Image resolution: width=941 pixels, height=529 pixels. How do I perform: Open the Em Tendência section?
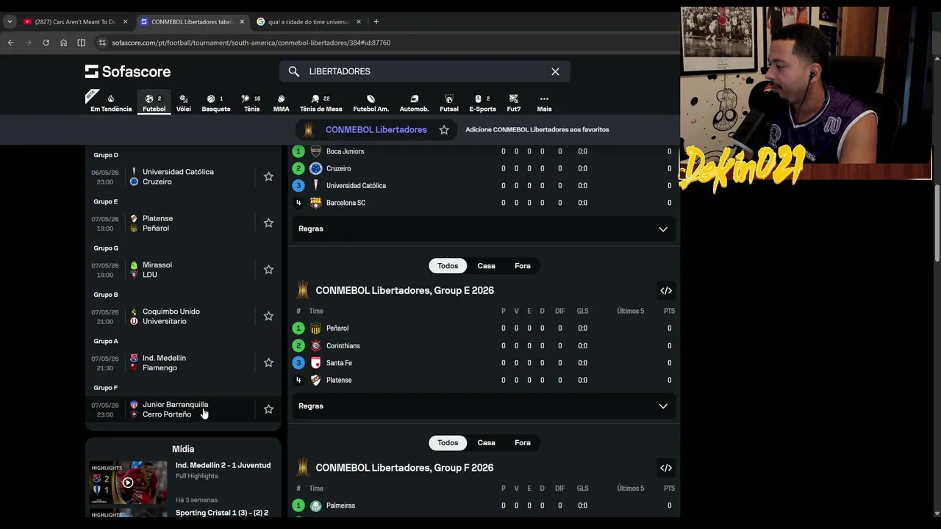coord(111,103)
